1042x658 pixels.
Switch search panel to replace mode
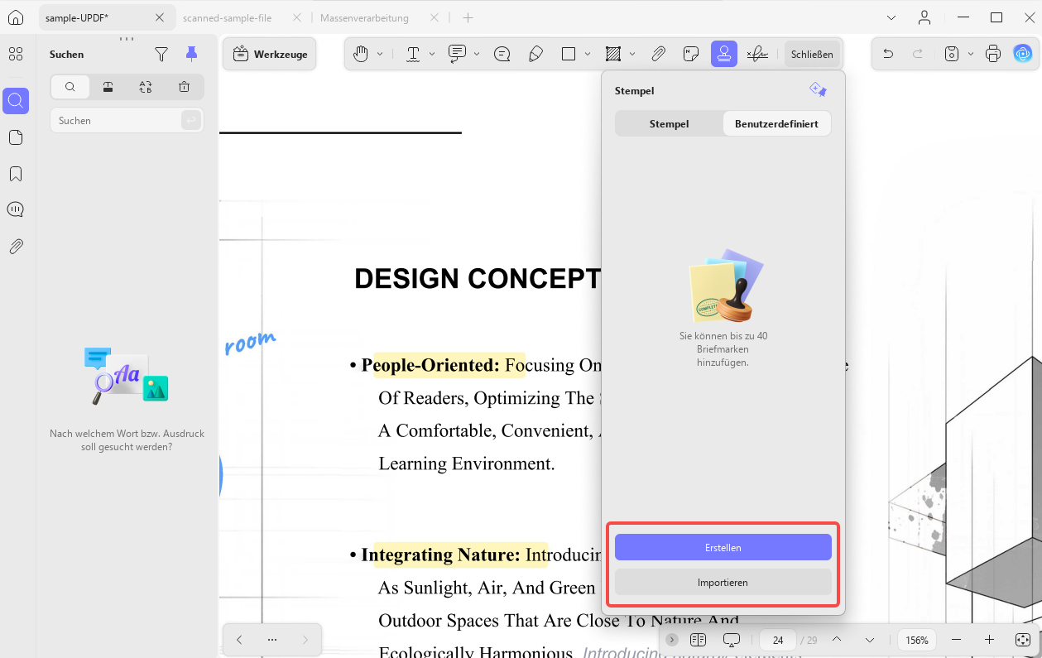[146, 87]
